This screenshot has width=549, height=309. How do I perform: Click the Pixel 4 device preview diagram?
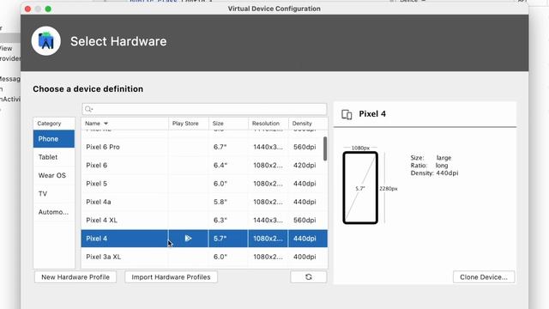pyautogui.click(x=360, y=188)
